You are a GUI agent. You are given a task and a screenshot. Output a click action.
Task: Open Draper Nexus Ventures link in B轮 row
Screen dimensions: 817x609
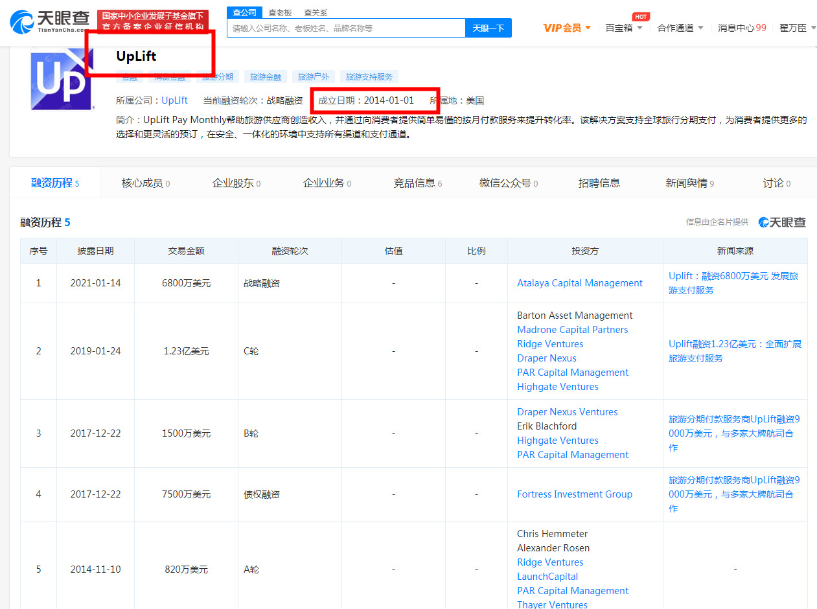pyautogui.click(x=568, y=412)
